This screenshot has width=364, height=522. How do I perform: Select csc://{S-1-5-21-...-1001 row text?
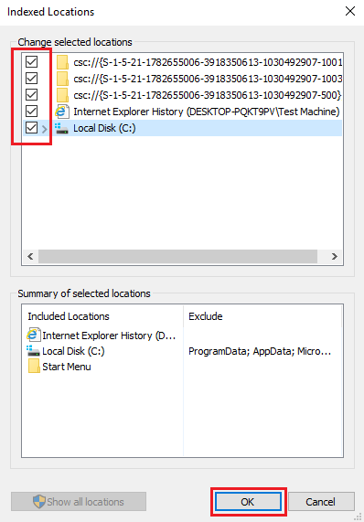tap(208, 62)
